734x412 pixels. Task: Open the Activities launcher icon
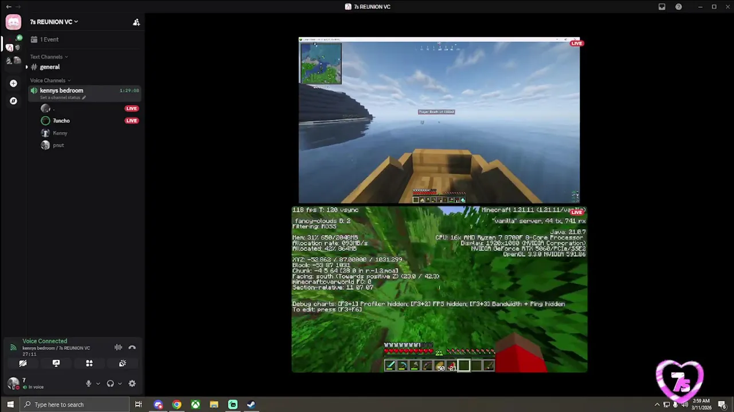pos(89,363)
